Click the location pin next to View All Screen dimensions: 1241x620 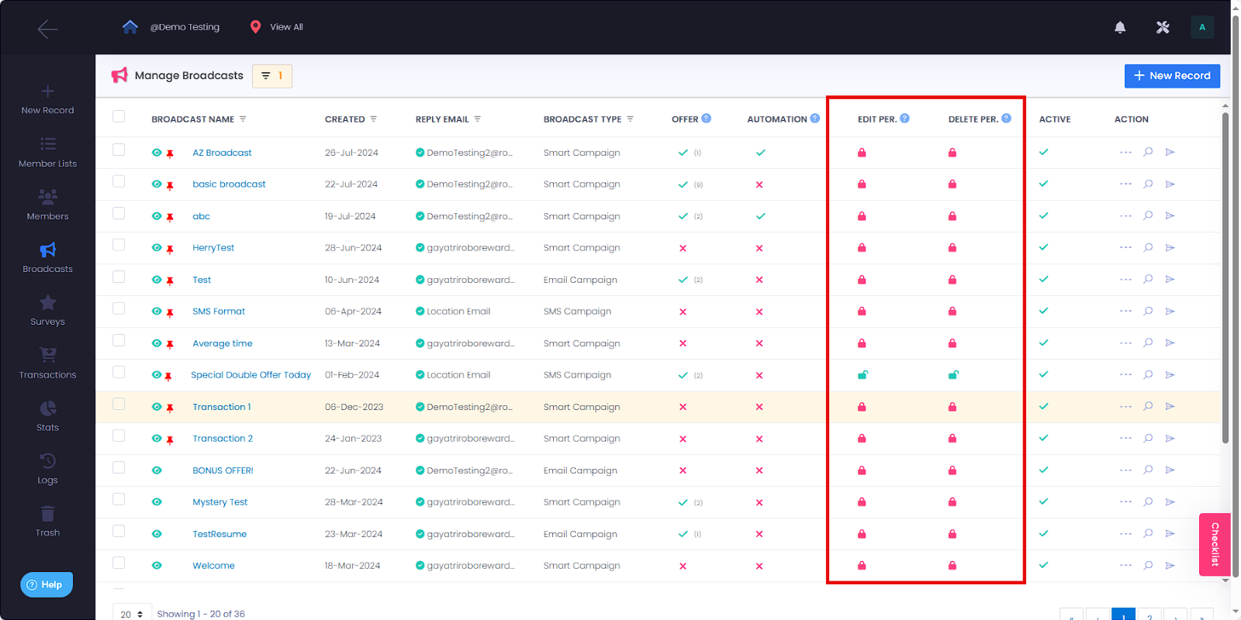pos(255,26)
